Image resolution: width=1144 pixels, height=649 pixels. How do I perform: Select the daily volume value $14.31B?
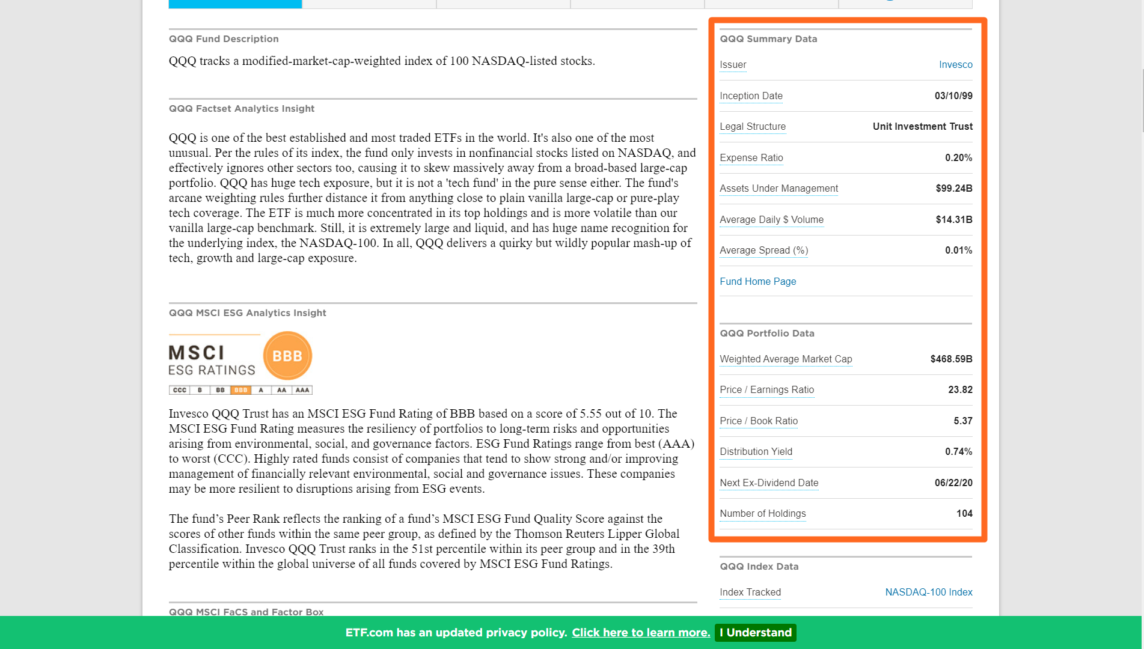click(x=953, y=219)
